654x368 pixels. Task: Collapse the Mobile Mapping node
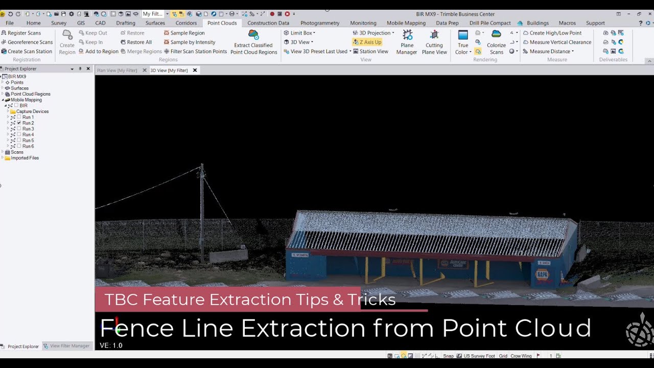3,100
